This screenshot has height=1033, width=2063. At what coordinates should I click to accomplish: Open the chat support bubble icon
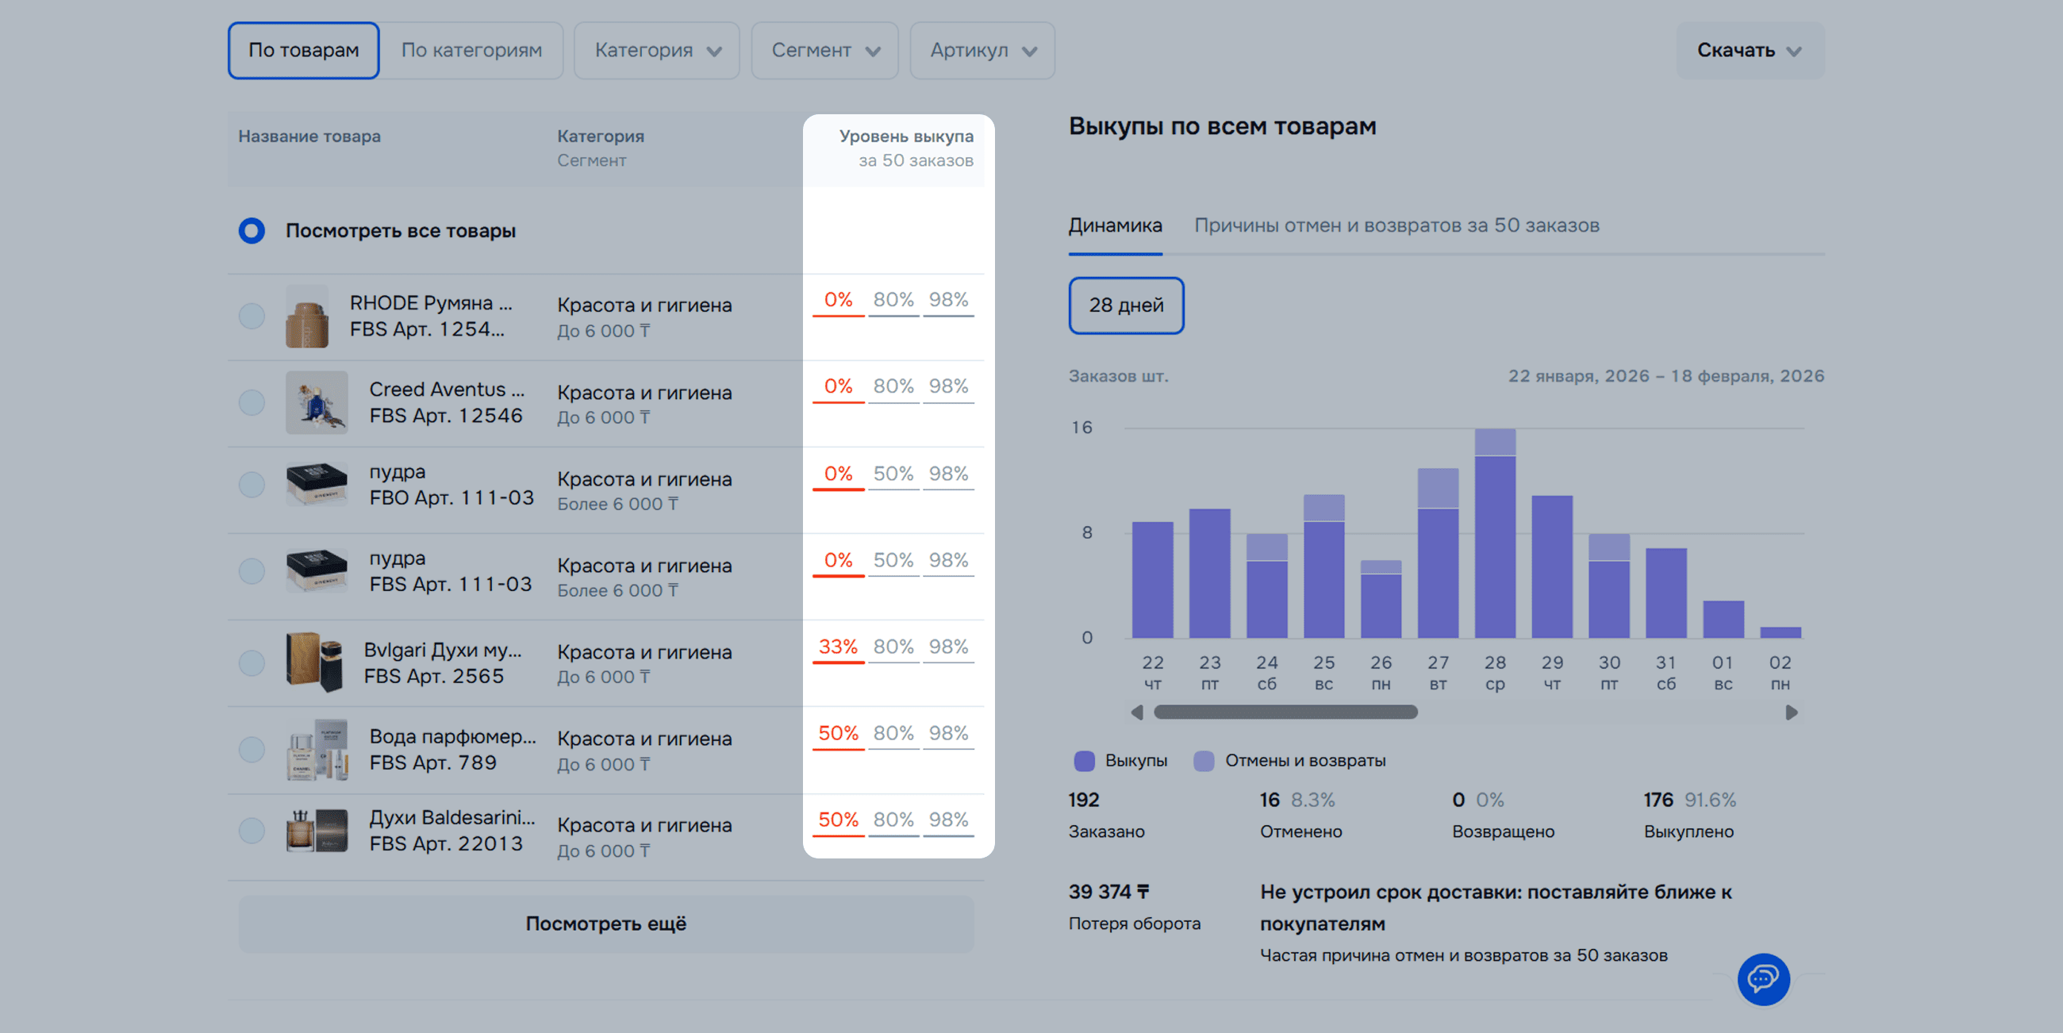point(1763,978)
